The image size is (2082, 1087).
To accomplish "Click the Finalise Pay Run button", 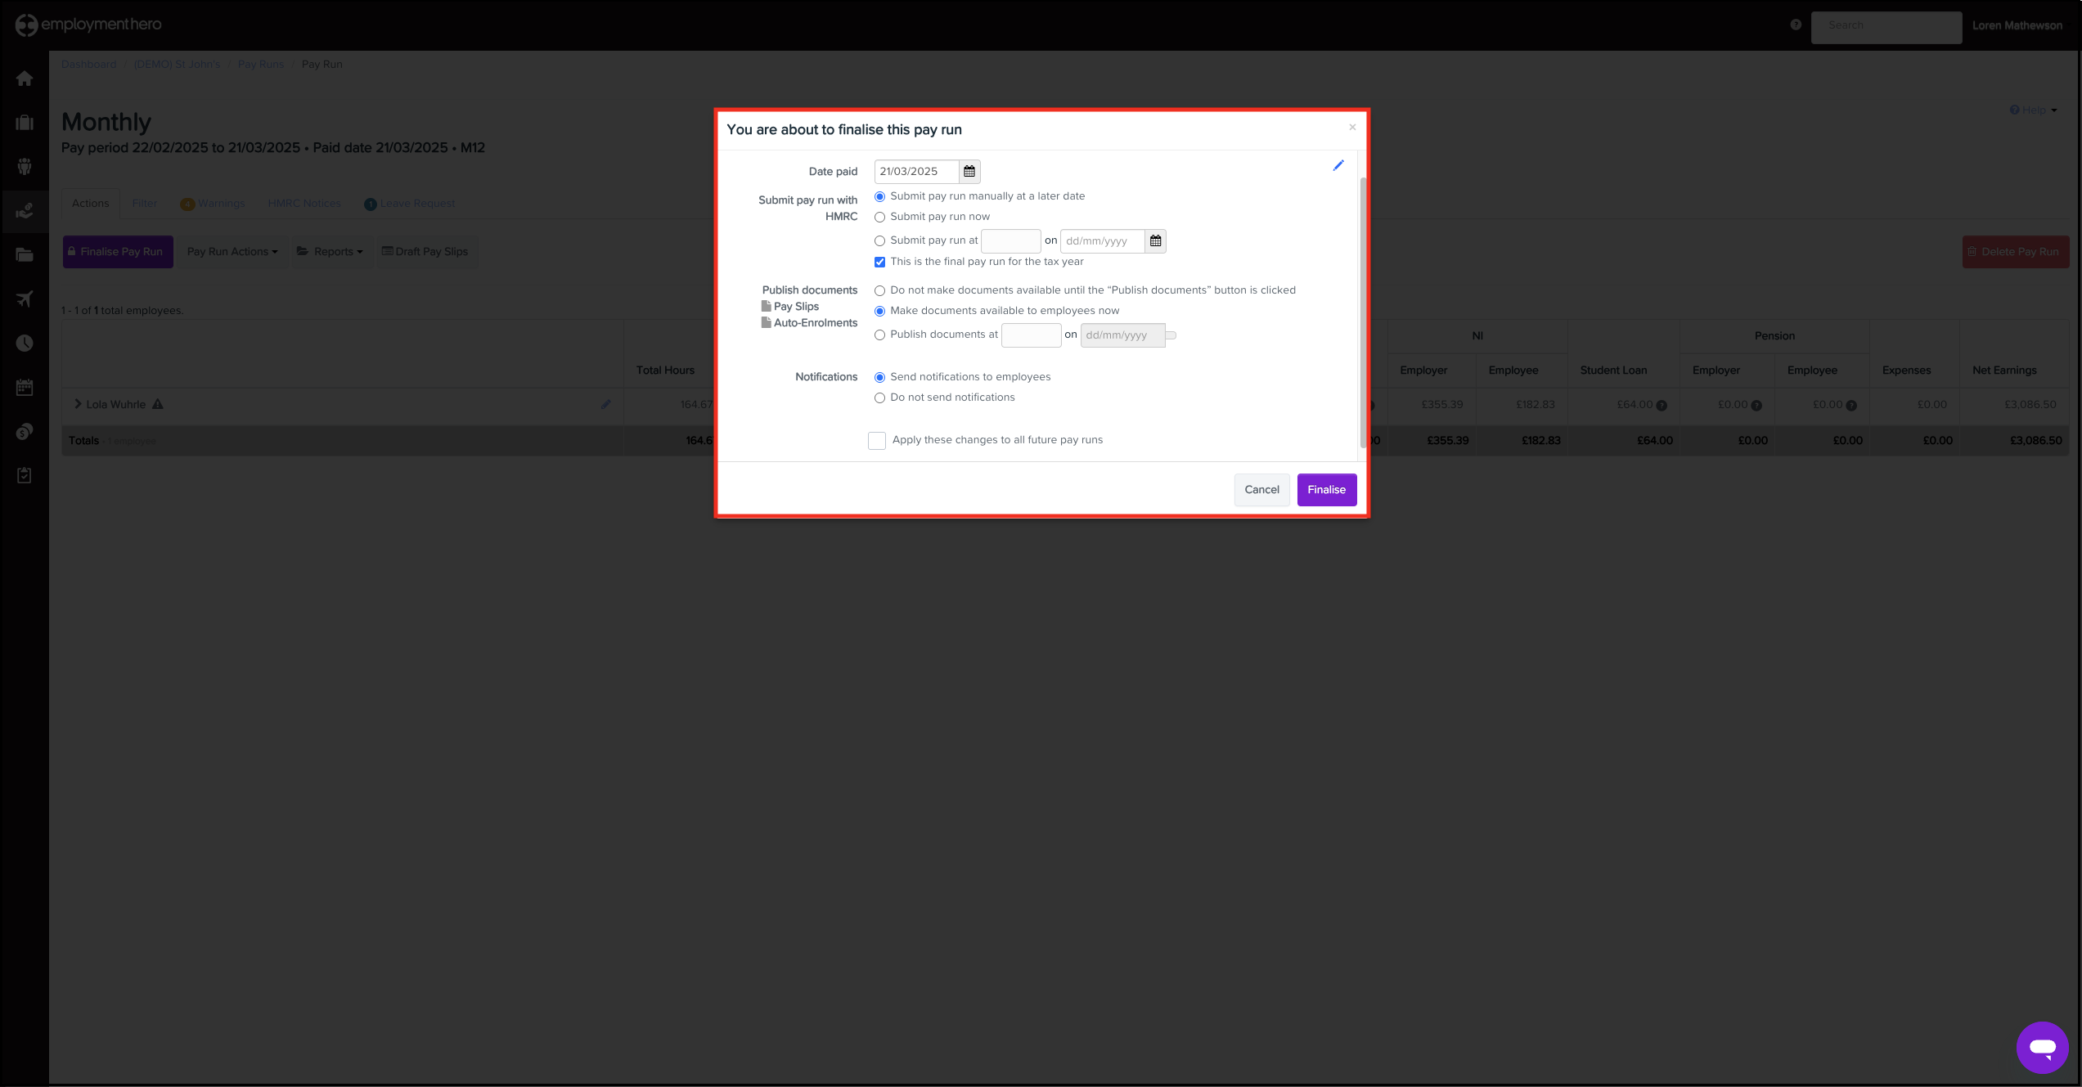I will 118,252.
